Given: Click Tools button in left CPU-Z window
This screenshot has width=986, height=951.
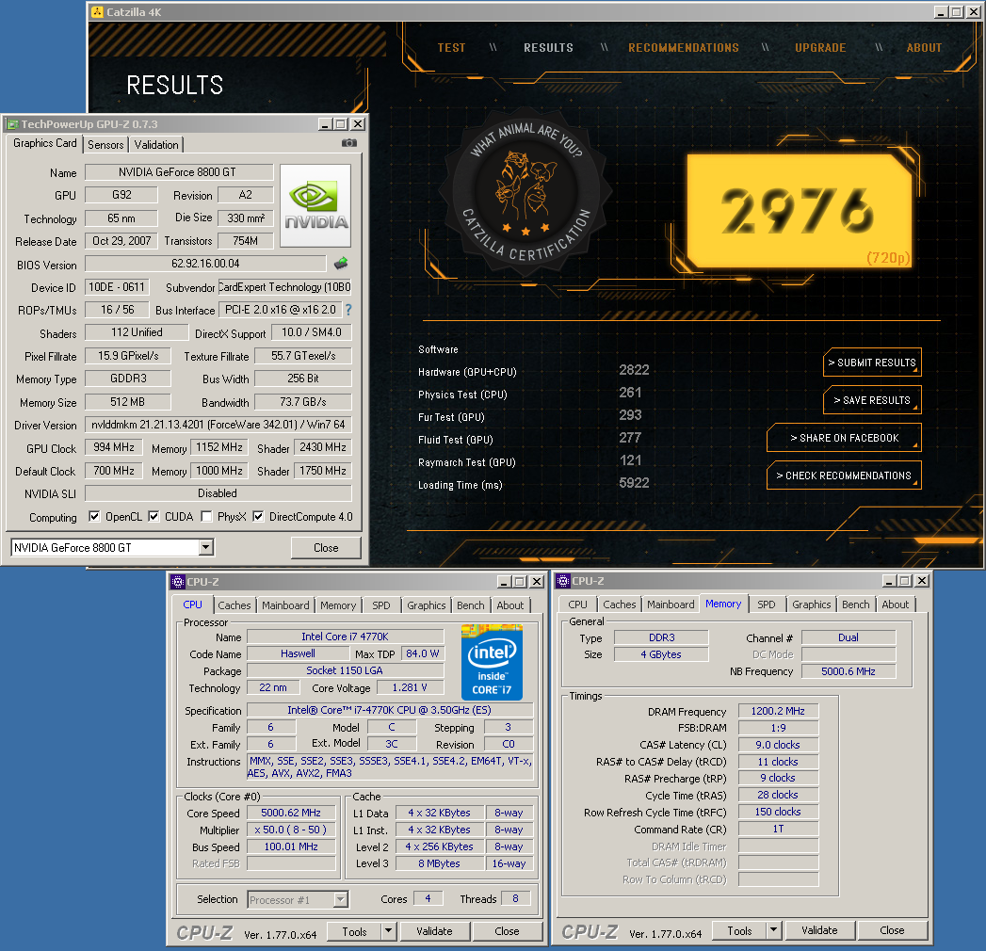Looking at the screenshot, I should (x=354, y=931).
